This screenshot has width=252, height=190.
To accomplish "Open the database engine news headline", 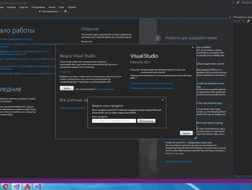I will click(210, 64).
